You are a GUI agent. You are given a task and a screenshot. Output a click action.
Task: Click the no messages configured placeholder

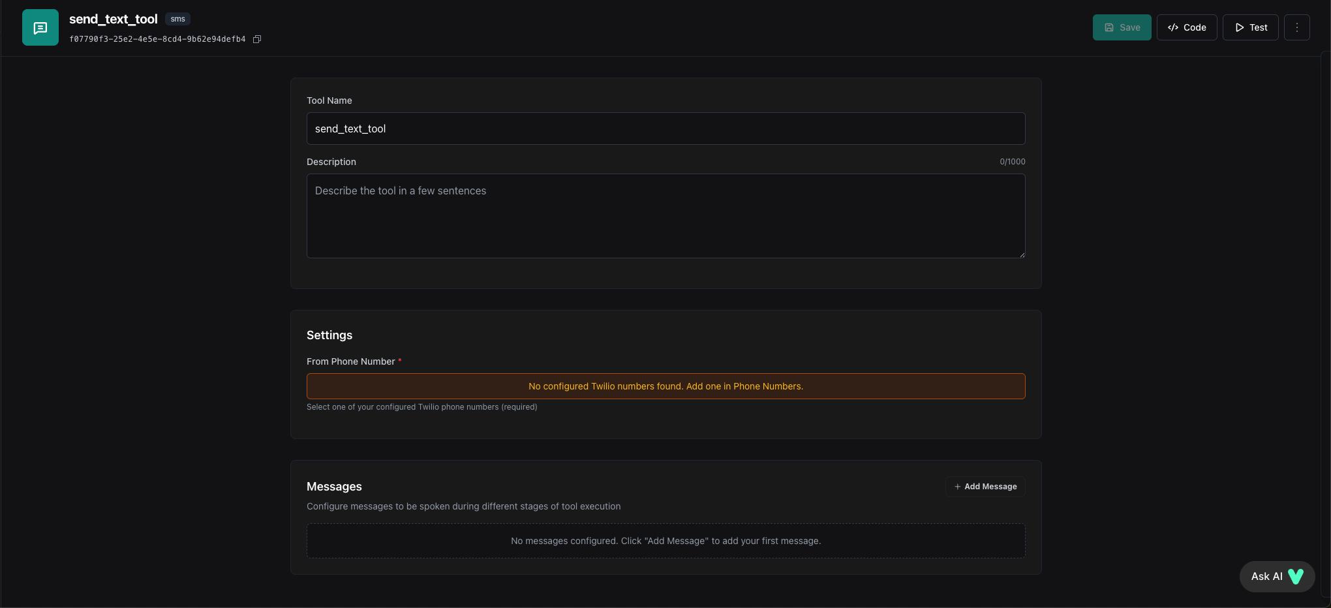click(665, 541)
